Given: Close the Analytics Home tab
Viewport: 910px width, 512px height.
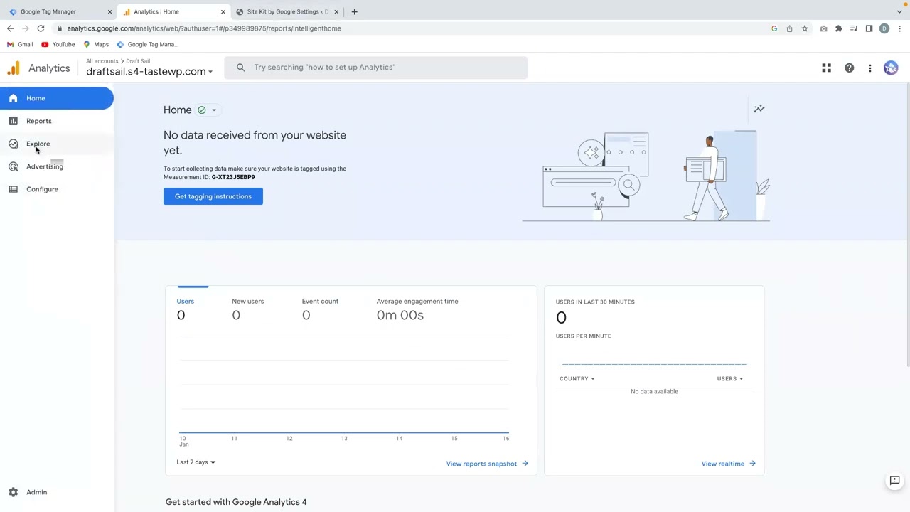Looking at the screenshot, I should 223,12.
